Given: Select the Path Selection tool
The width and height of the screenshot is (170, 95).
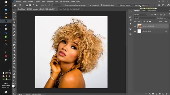Looking at the screenshot, I should pos(14,68).
